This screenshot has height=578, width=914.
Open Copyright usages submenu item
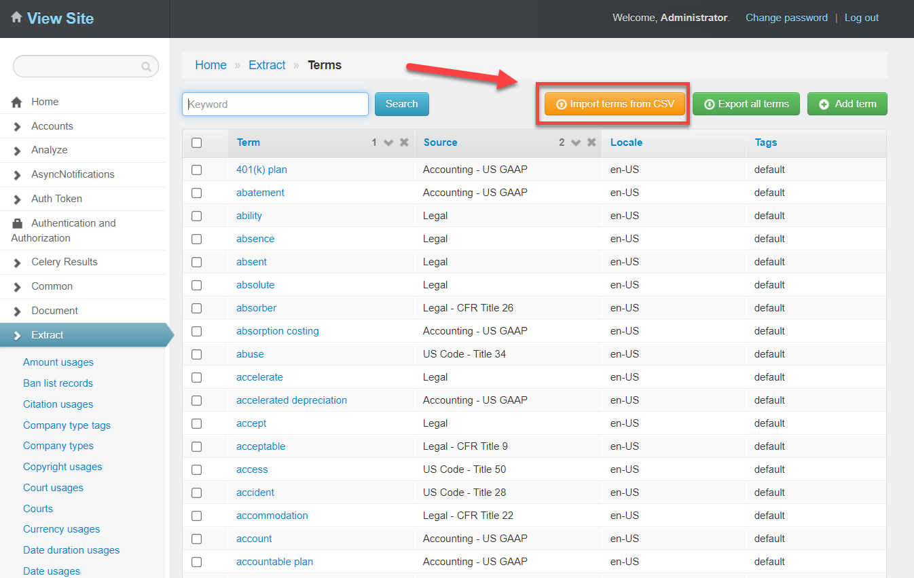coord(62,467)
